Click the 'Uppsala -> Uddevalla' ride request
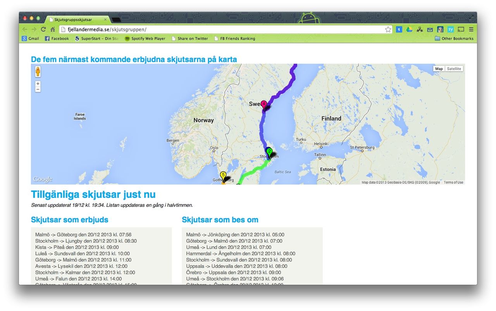Screen dimensions: 496x311 click(x=237, y=266)
